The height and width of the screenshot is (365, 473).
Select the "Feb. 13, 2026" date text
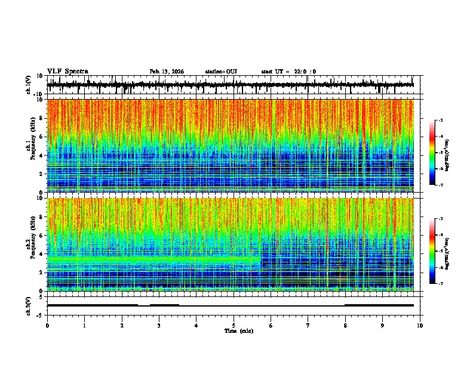(x=167, y=72)
